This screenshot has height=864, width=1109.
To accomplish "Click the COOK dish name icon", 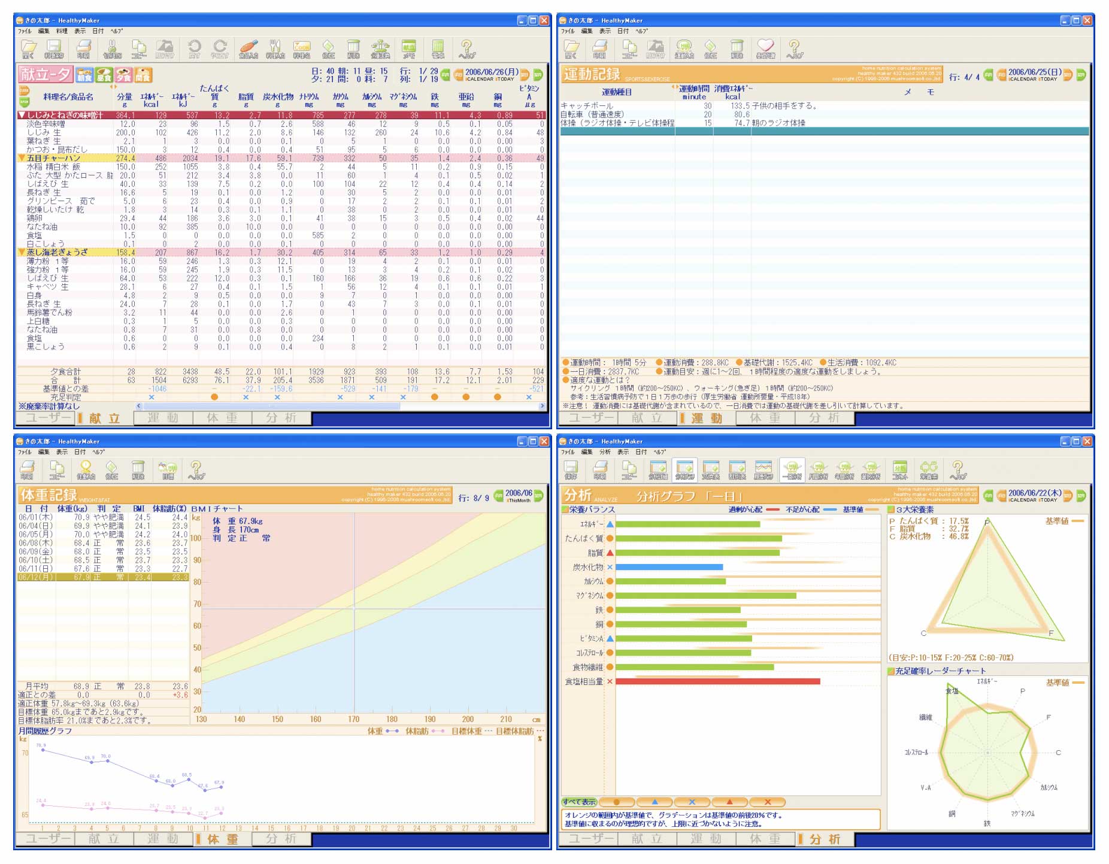I will point(302,48).
